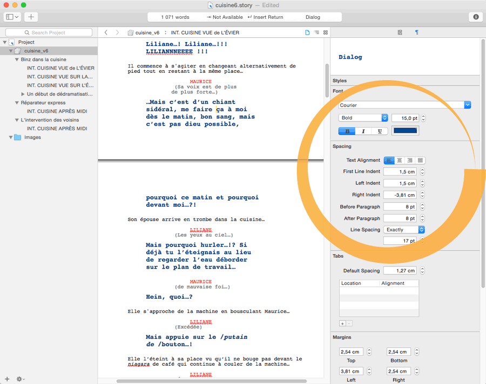Adjust the Default Spacing stepper
486x384 pixels.
pos(422,271)
